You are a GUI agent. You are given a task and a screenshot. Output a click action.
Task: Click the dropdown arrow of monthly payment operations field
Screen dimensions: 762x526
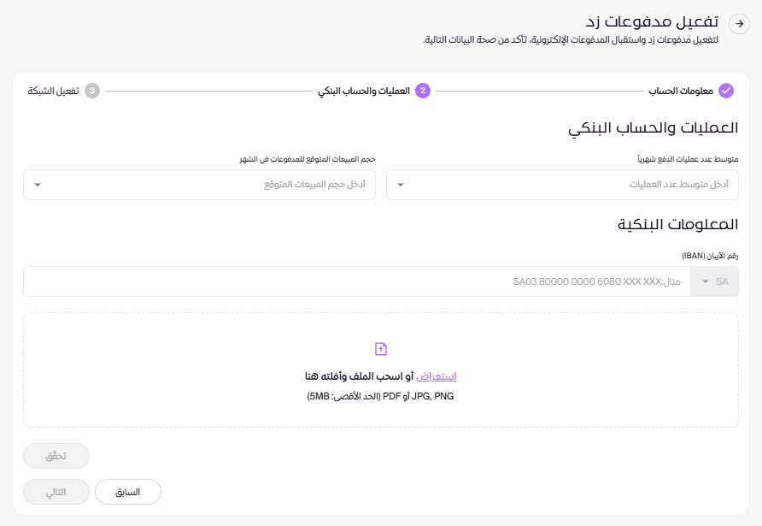tap(402, 185)
